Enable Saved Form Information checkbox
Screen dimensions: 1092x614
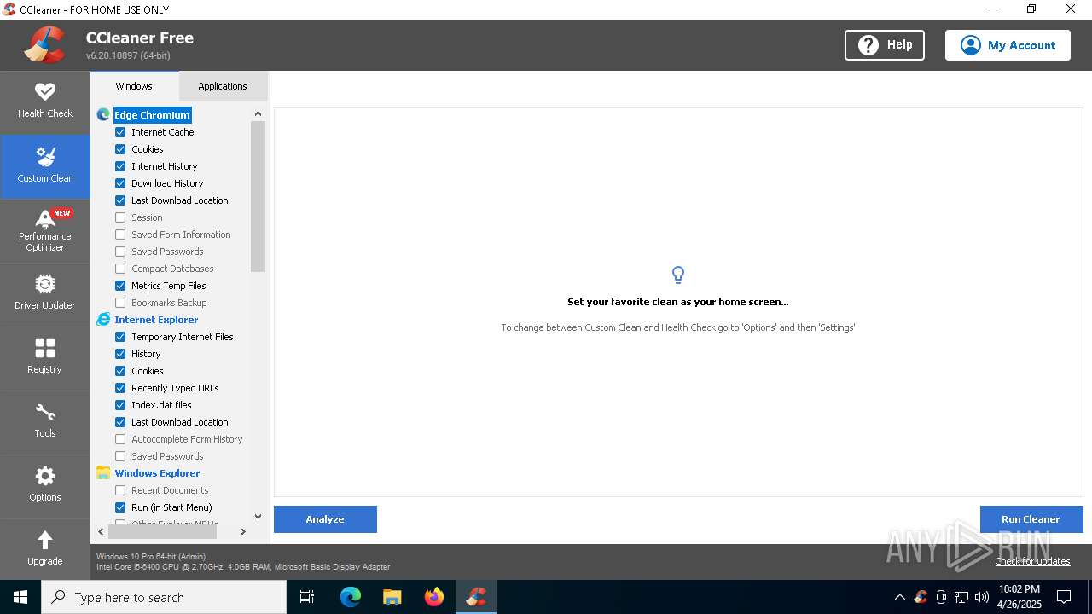[x=120, y=235]
